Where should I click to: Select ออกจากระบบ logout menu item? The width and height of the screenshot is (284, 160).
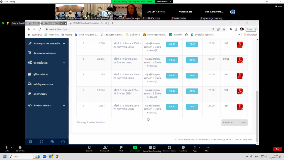[40, 94]
